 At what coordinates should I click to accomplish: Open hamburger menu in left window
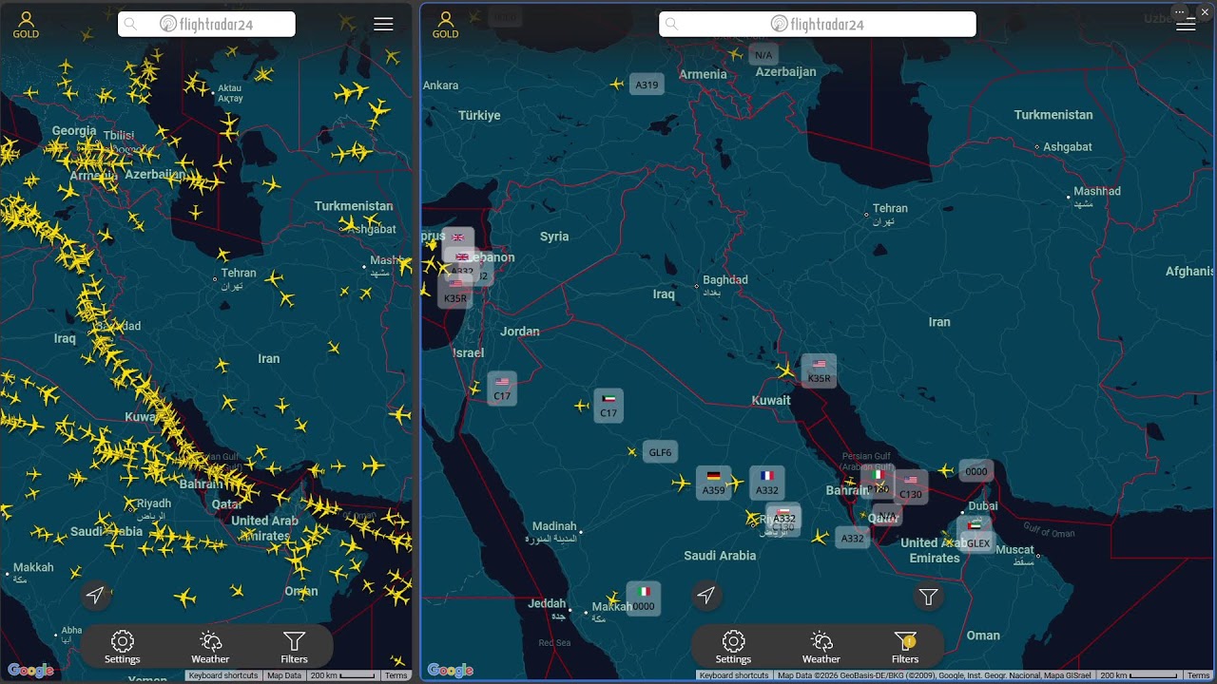[x=383, y=25]
